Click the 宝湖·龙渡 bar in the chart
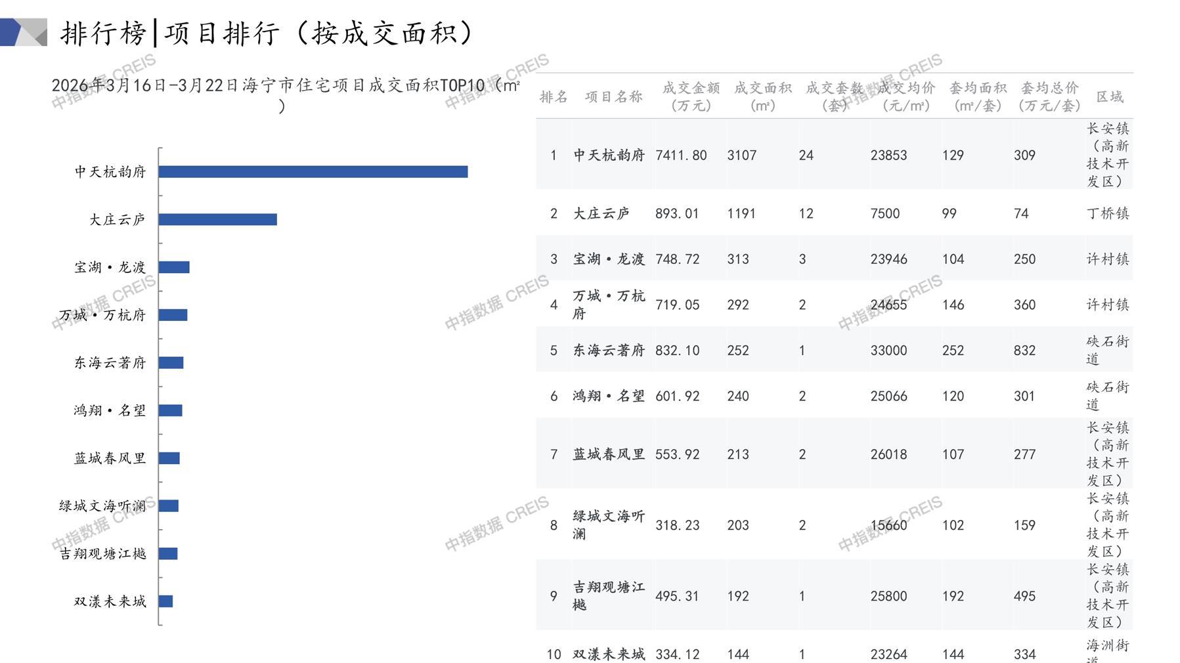Screen dimensions: 1180x663 pyautogui.click(x=174, y=267)
